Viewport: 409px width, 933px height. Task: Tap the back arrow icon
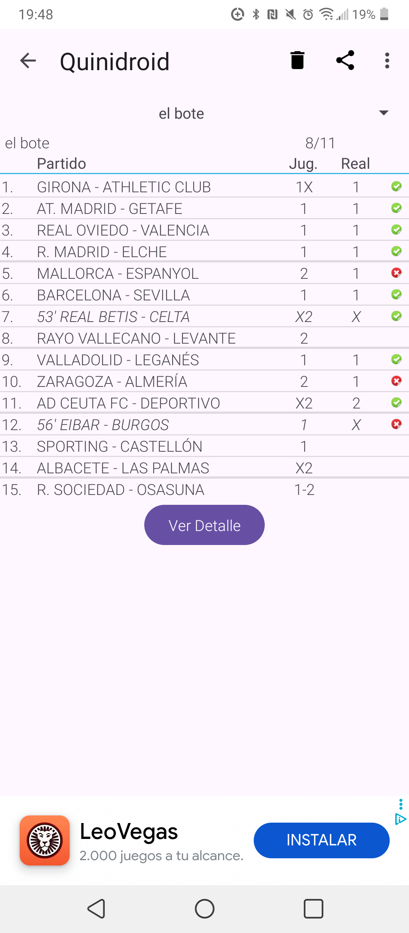28,61
